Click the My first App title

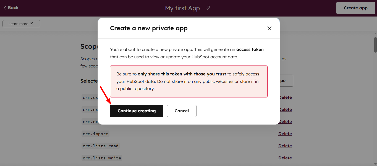point(182,8)
